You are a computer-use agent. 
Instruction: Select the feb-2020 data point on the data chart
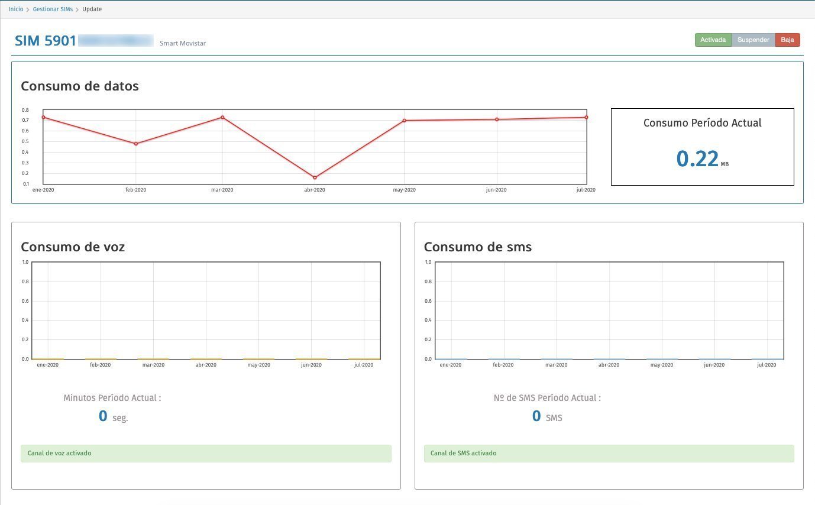(x=135, y=144)
